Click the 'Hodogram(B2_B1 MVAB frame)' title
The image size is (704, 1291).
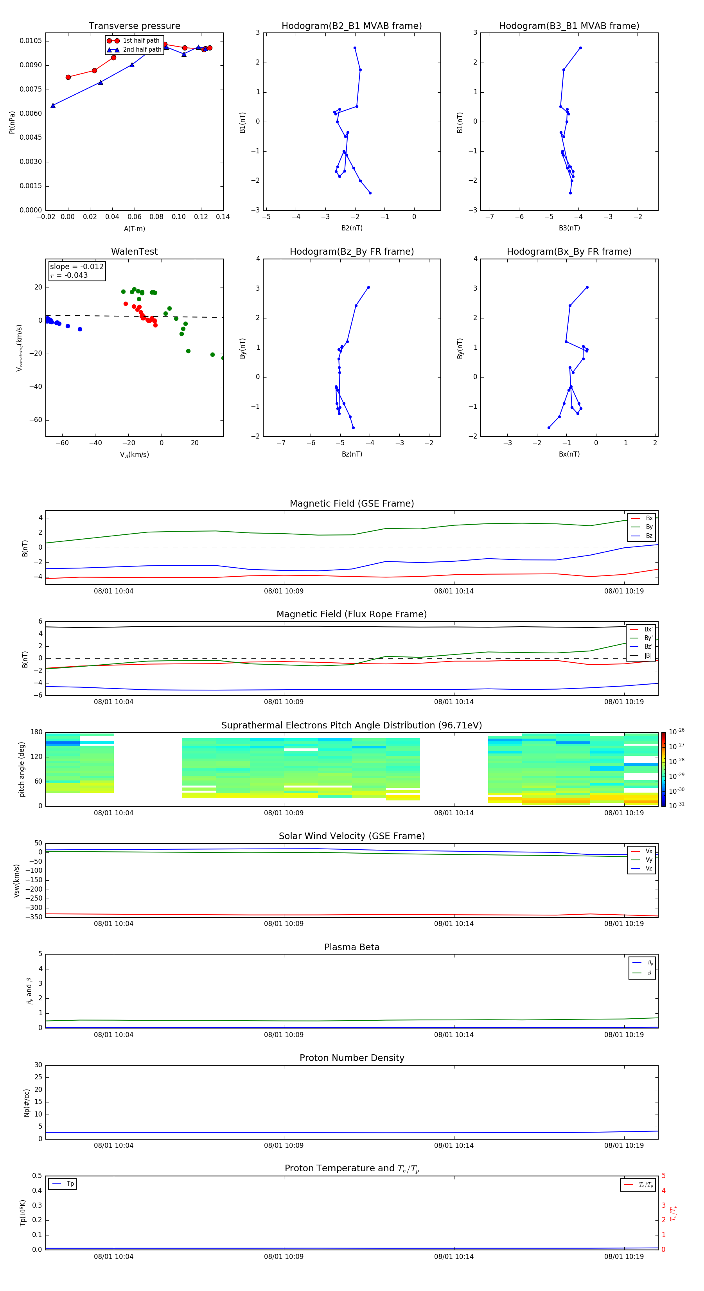pos(352,25)
